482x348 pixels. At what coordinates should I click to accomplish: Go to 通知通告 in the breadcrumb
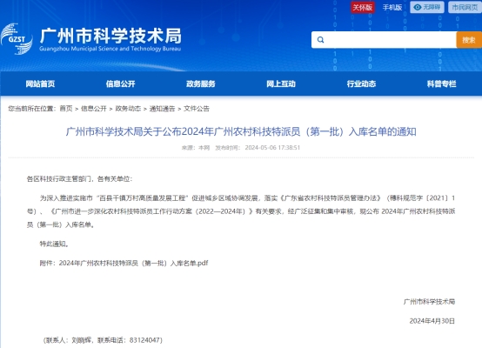tap(162, 109)
